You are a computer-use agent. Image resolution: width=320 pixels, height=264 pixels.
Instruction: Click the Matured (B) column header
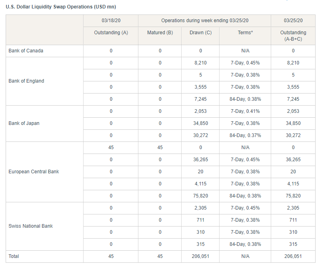point(160,33)
